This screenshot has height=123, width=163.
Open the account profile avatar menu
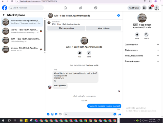click(156, 8)
